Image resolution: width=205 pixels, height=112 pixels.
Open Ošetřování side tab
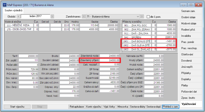tap(191, 54)
